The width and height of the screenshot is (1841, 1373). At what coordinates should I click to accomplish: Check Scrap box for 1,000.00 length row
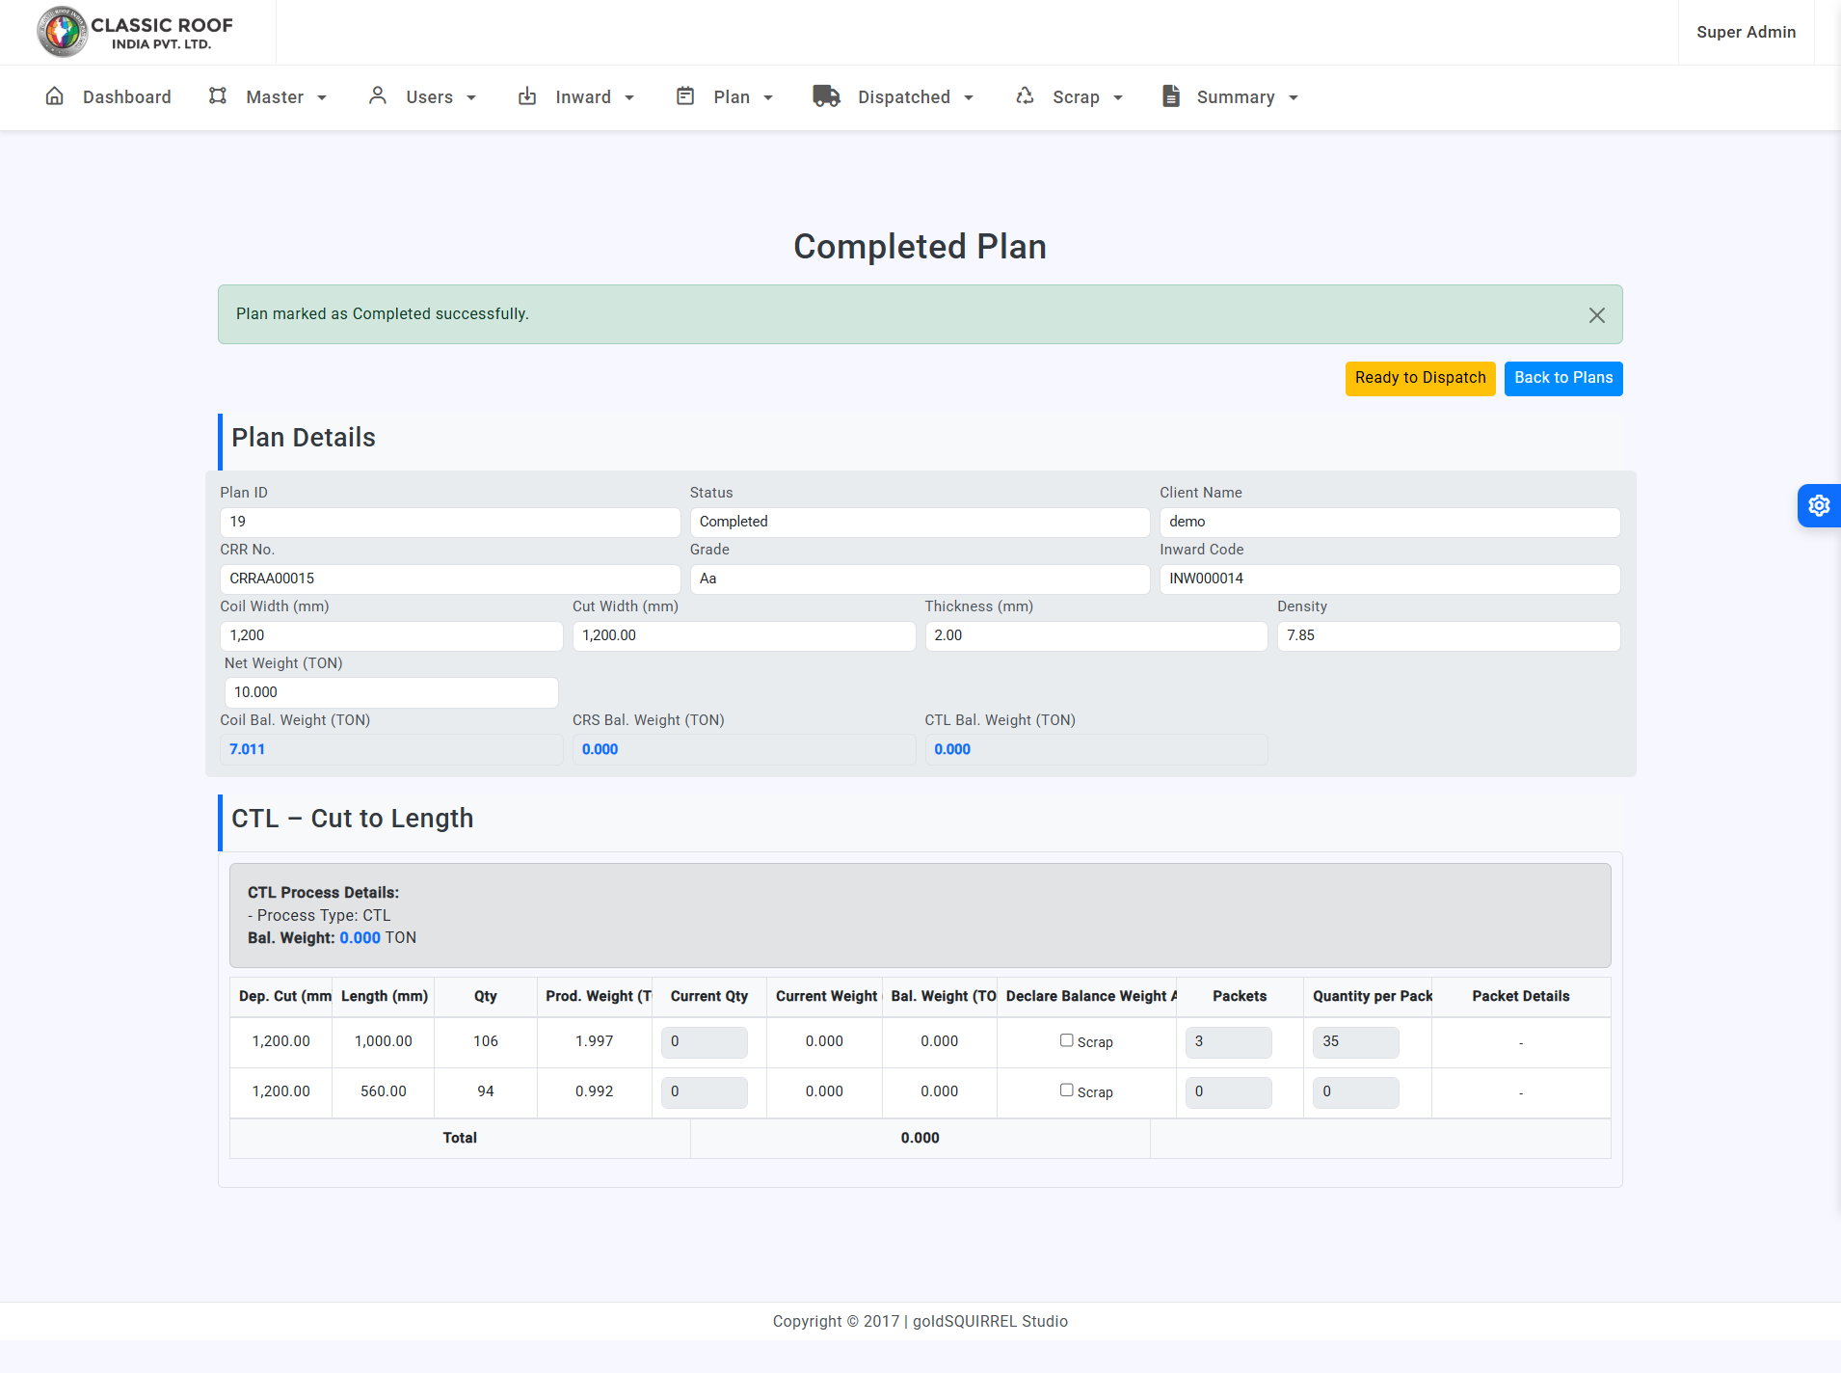pyautogui.click(x=1066, y=1040)
